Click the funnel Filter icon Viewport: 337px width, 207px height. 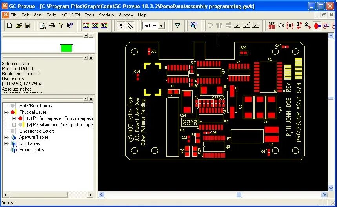click(177, 25)
